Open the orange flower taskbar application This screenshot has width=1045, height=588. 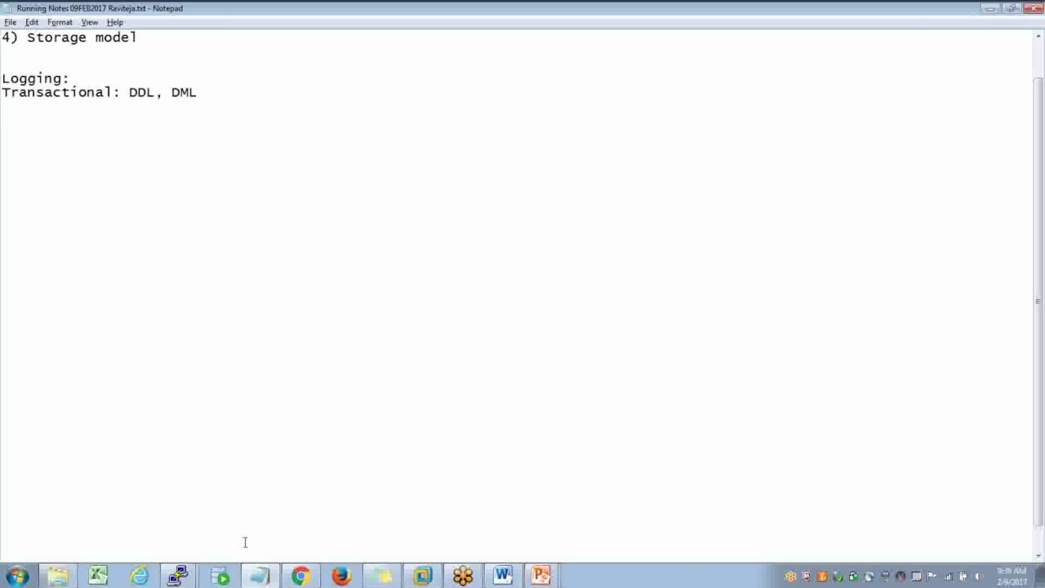[x=463, y=576]
